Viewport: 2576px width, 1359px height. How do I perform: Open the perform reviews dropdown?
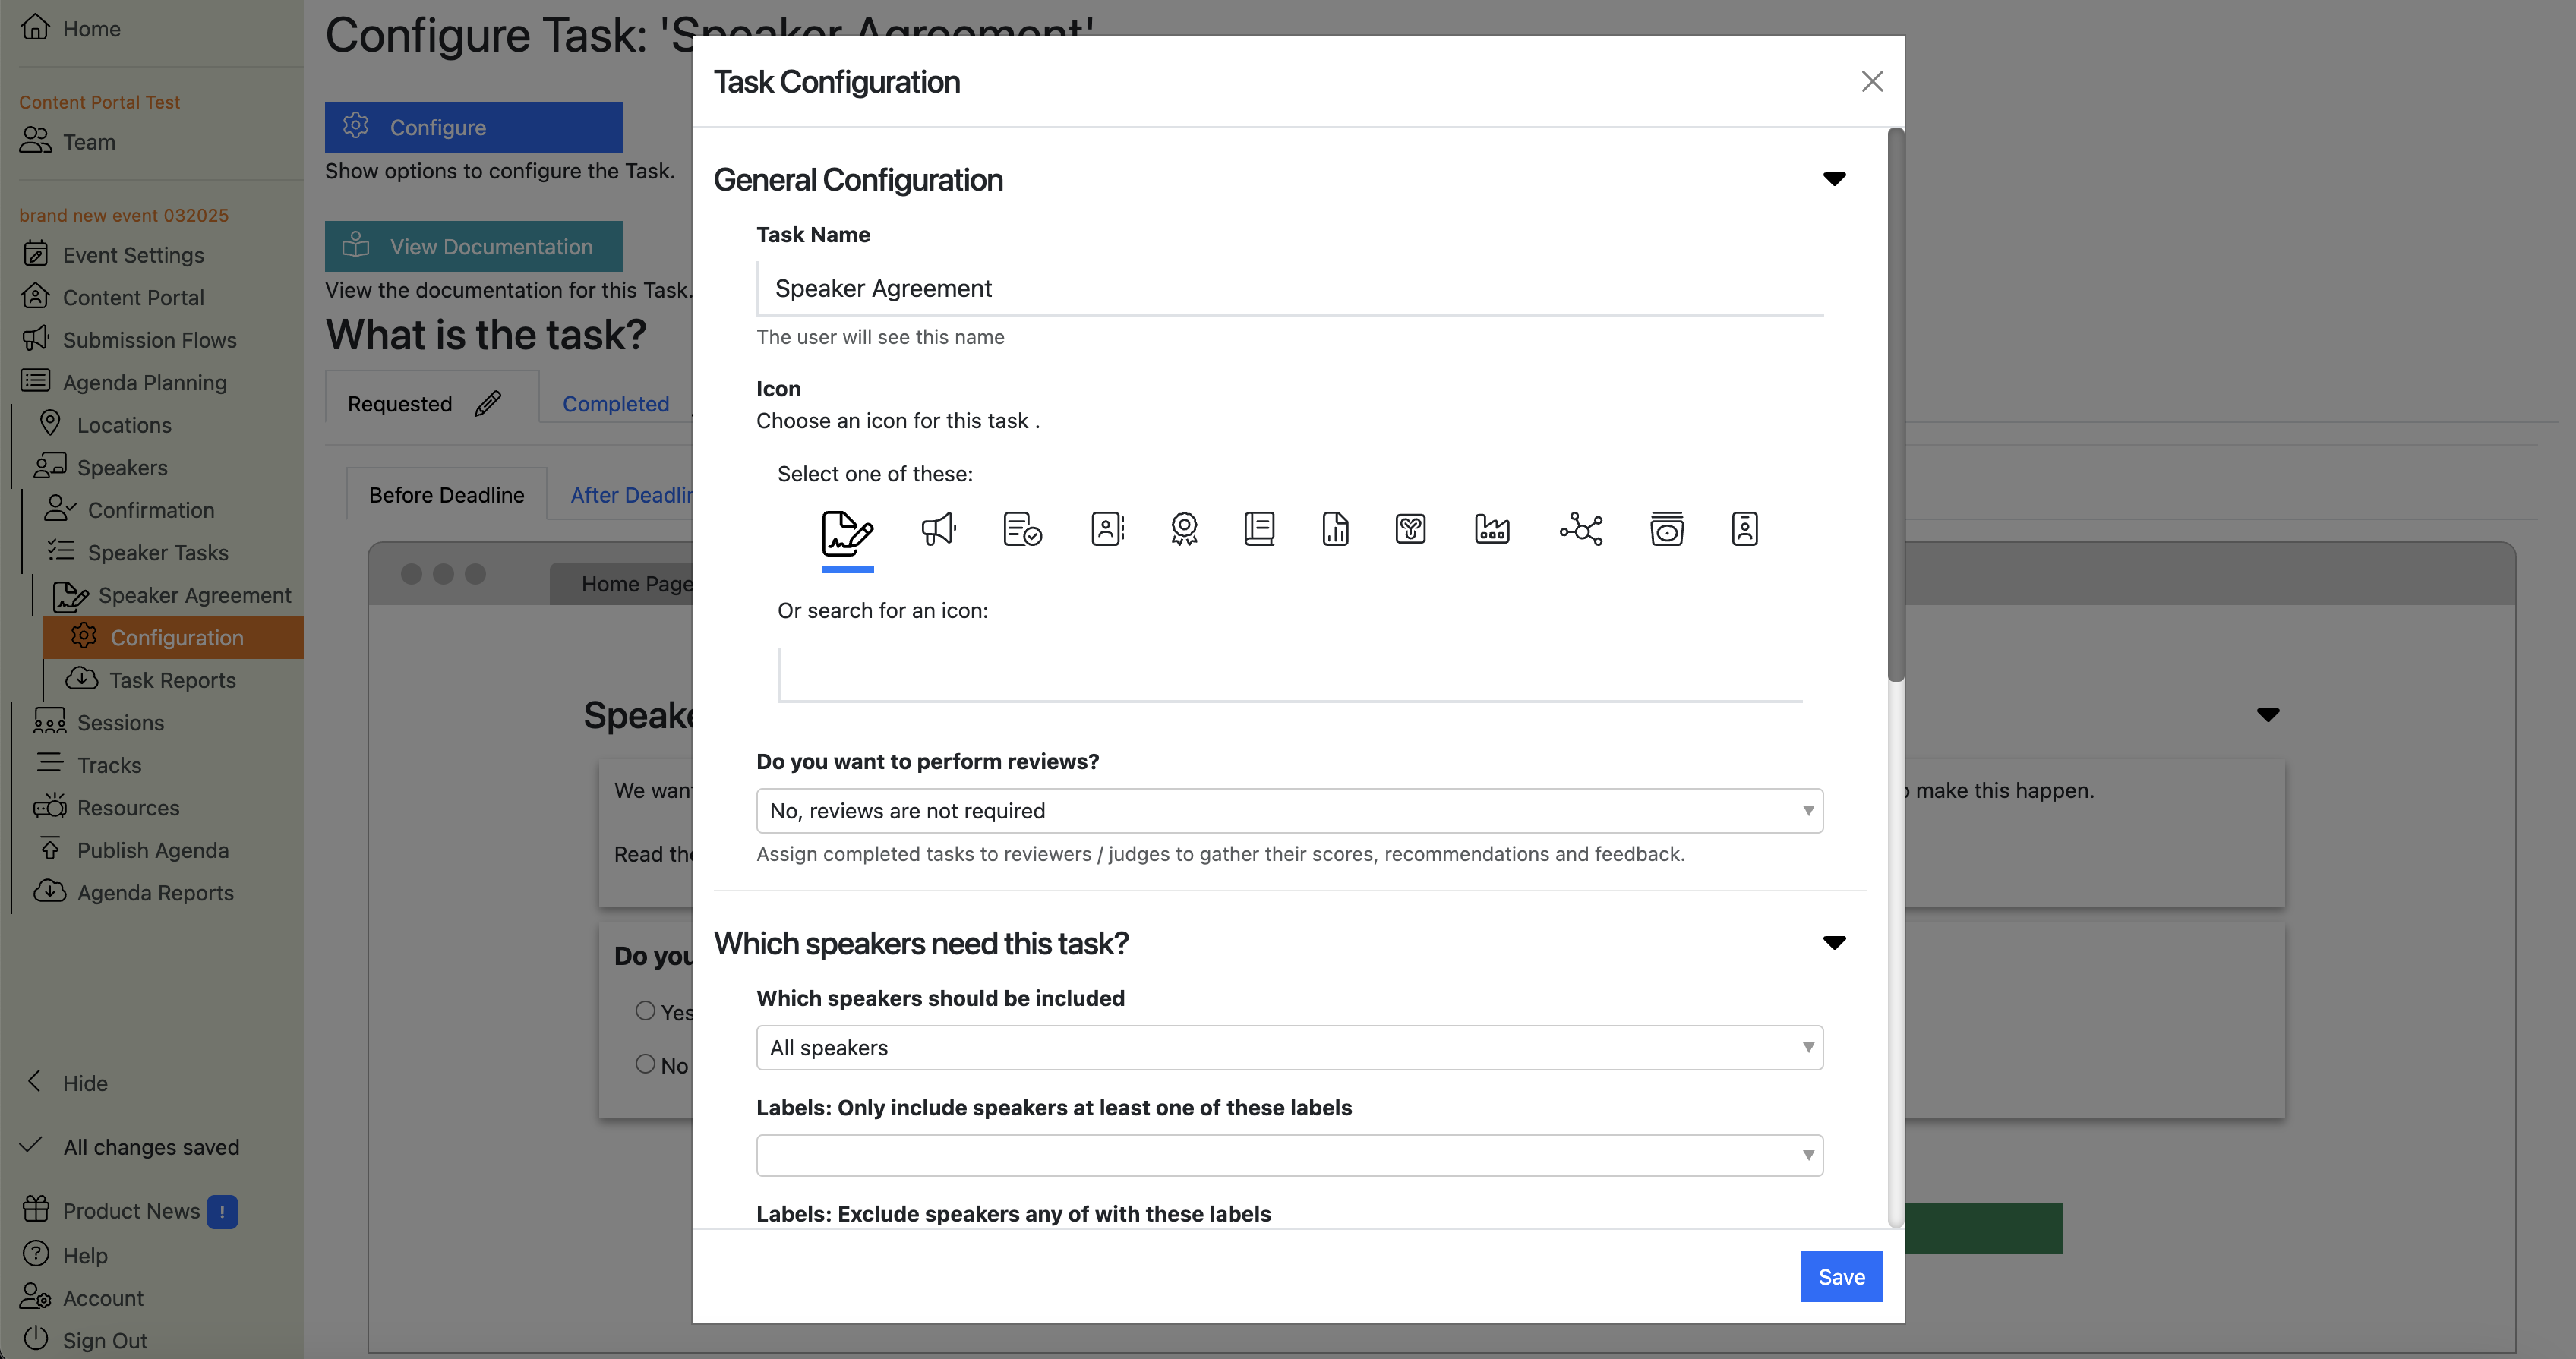[1289, 811]
